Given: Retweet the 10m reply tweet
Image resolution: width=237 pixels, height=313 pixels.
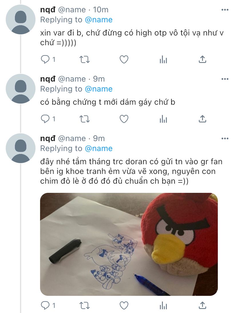Looking at the screenshot, I should coord(84,60).
